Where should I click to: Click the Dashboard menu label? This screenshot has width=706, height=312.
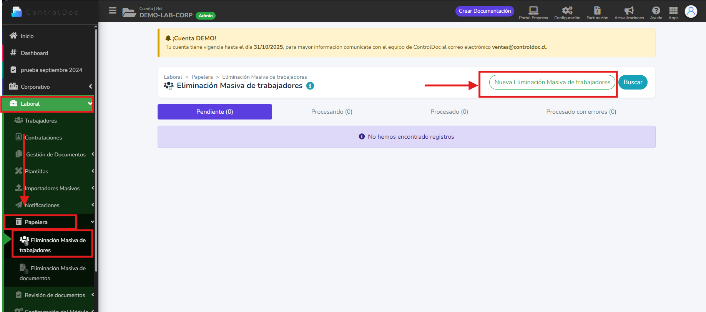35,53
